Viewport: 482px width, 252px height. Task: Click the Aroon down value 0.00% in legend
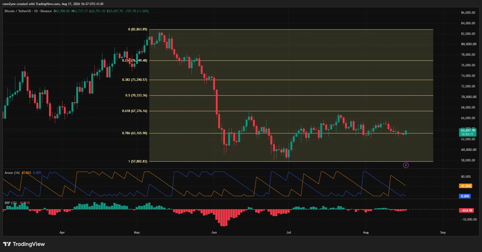tap(37, 173)
